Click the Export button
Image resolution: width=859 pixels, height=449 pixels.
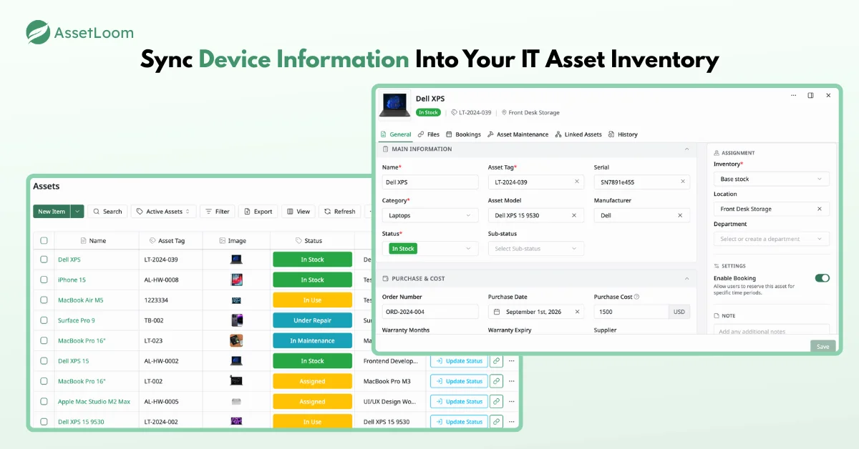pyautogui.click(x=258, y=212)
